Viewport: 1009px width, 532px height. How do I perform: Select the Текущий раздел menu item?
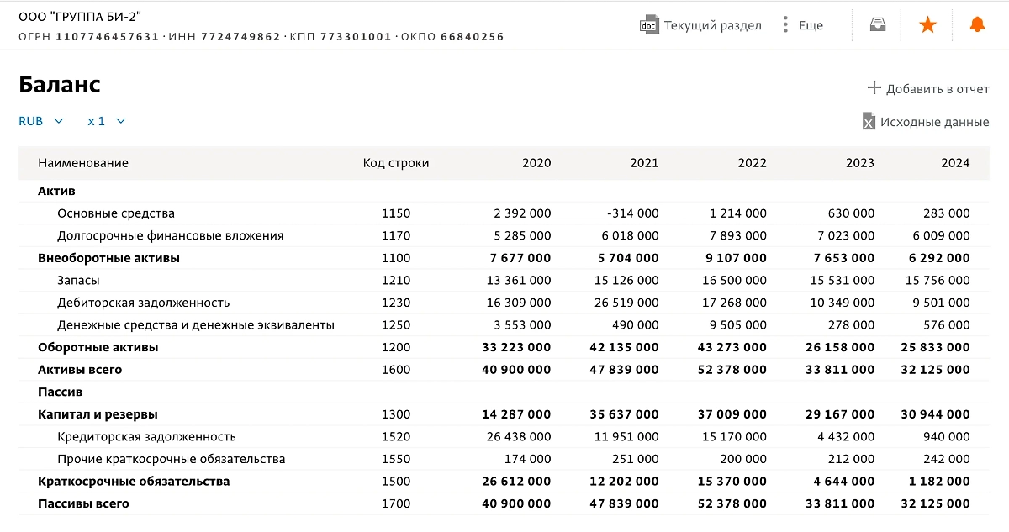tap(711, 25)
